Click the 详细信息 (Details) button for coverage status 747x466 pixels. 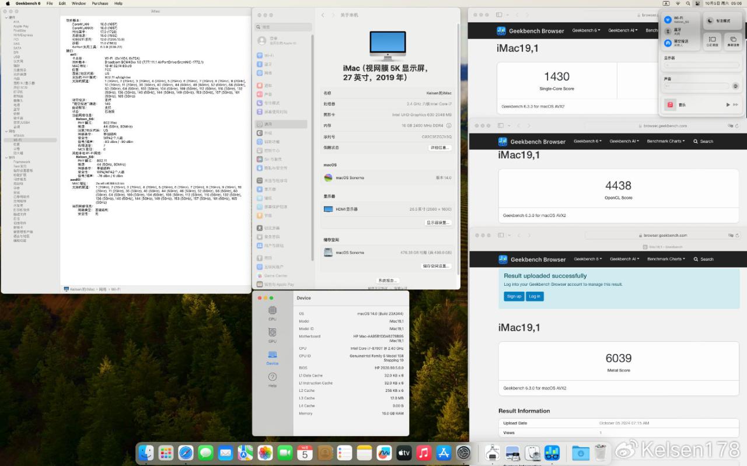[439, 148]
